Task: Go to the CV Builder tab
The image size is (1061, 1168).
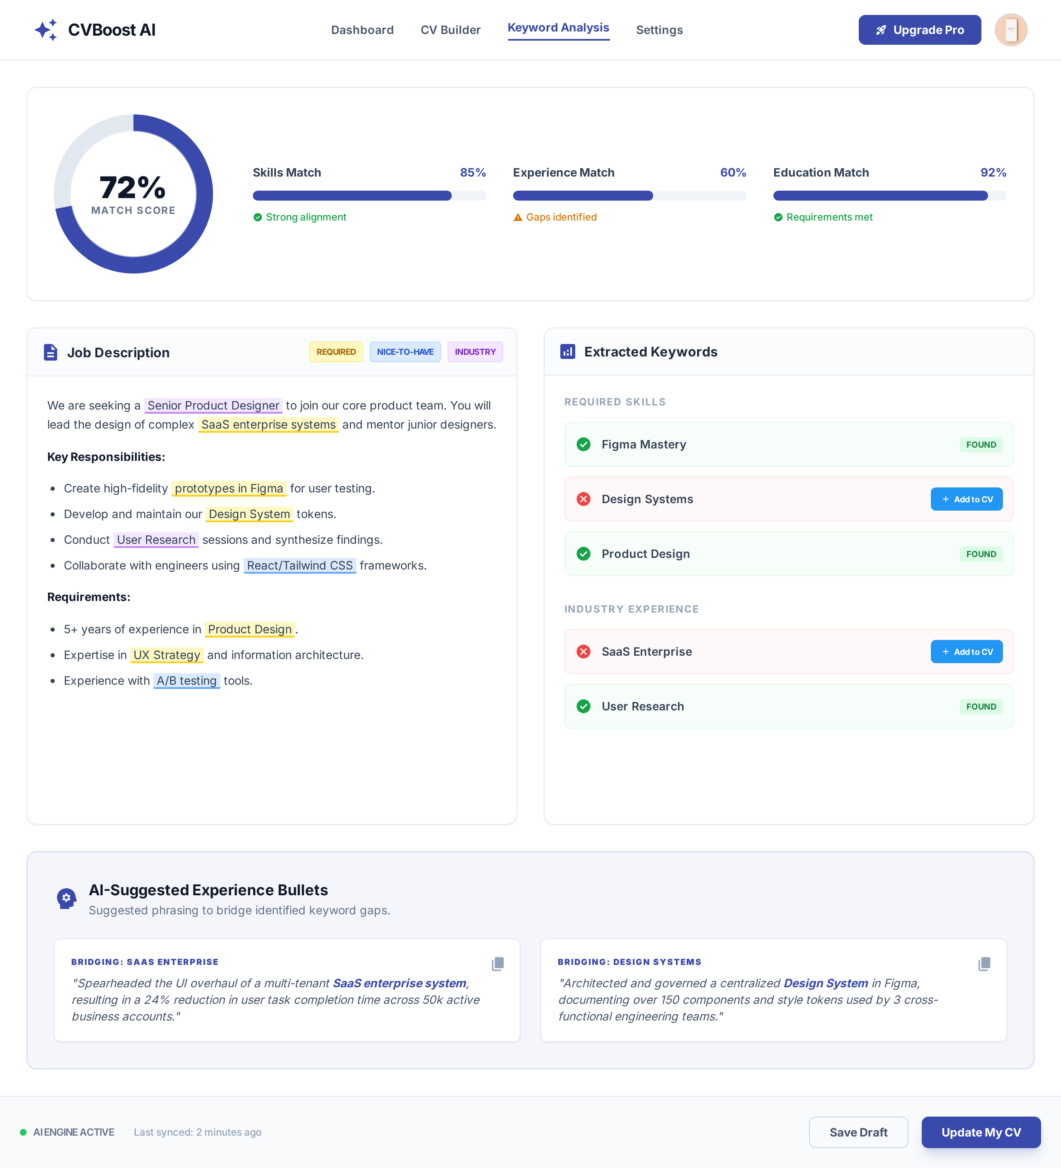Action: 450,30
